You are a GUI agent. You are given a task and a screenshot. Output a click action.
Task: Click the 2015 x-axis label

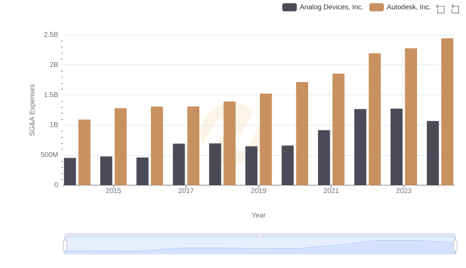coord(114,191)
